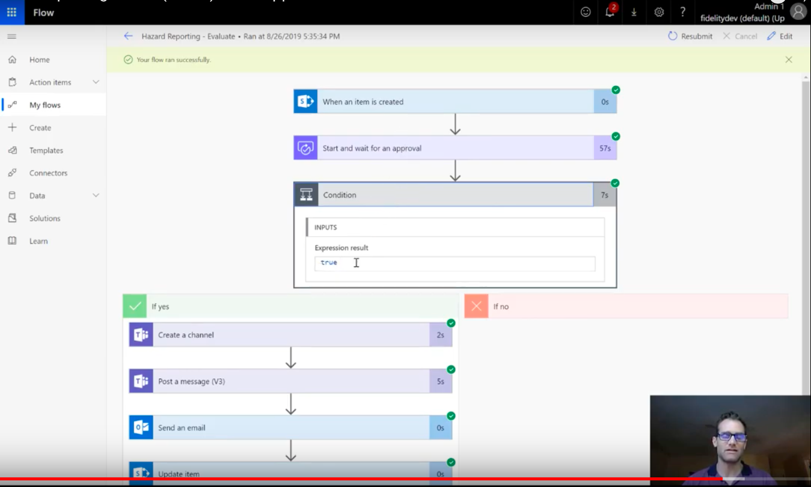
Task: Click the Connectors plug icon
Action: (12, 173)
